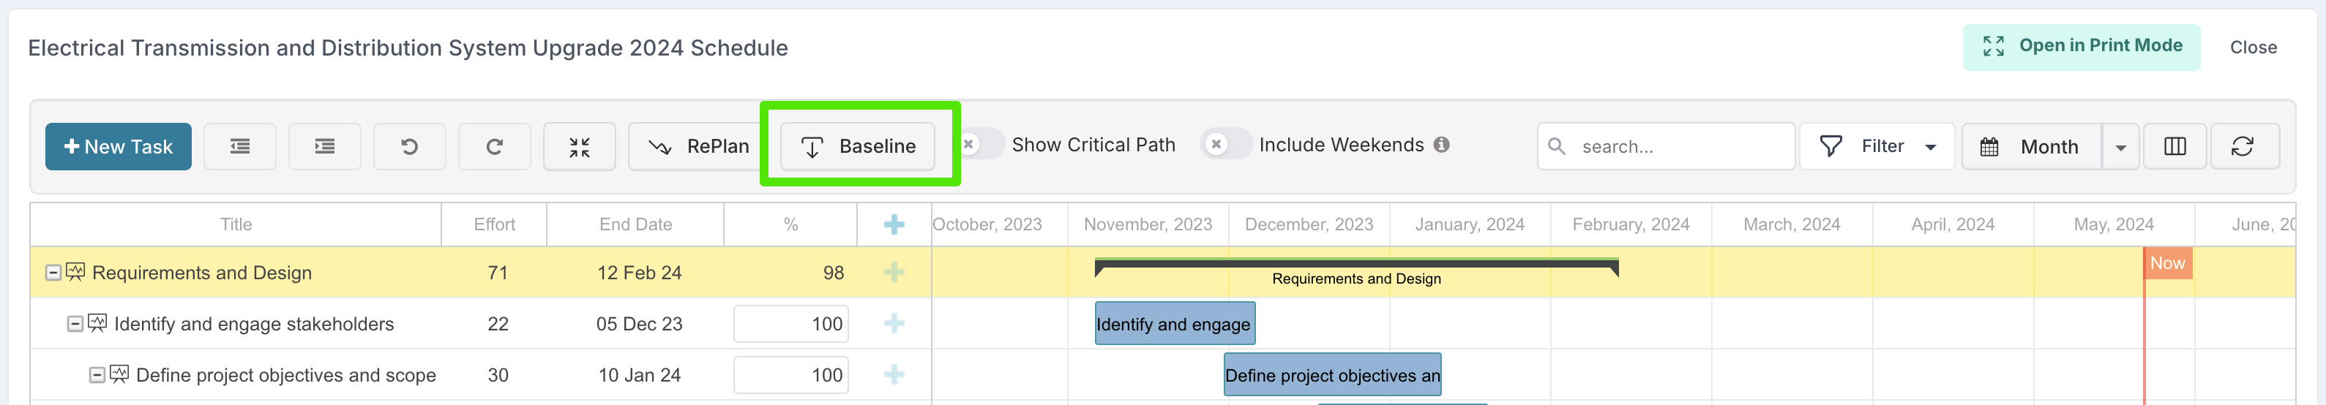The width and height of the screenshot is (2326, 405).
Task: Undo the last change
Action: tap(409, 146)
